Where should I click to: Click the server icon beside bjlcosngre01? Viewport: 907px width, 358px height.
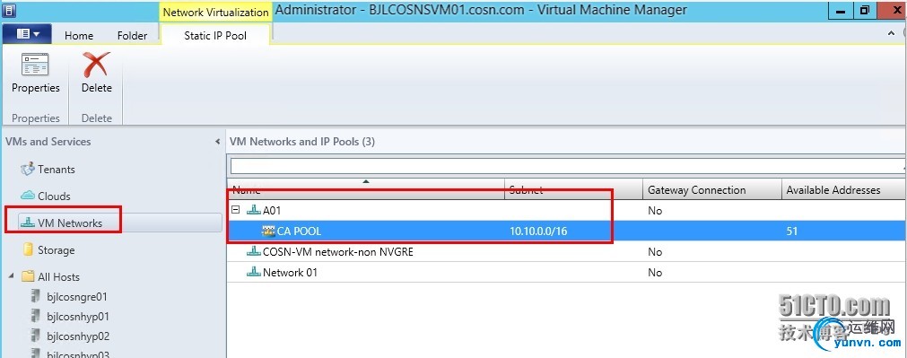pyautogui.click(x=35, y=297)
